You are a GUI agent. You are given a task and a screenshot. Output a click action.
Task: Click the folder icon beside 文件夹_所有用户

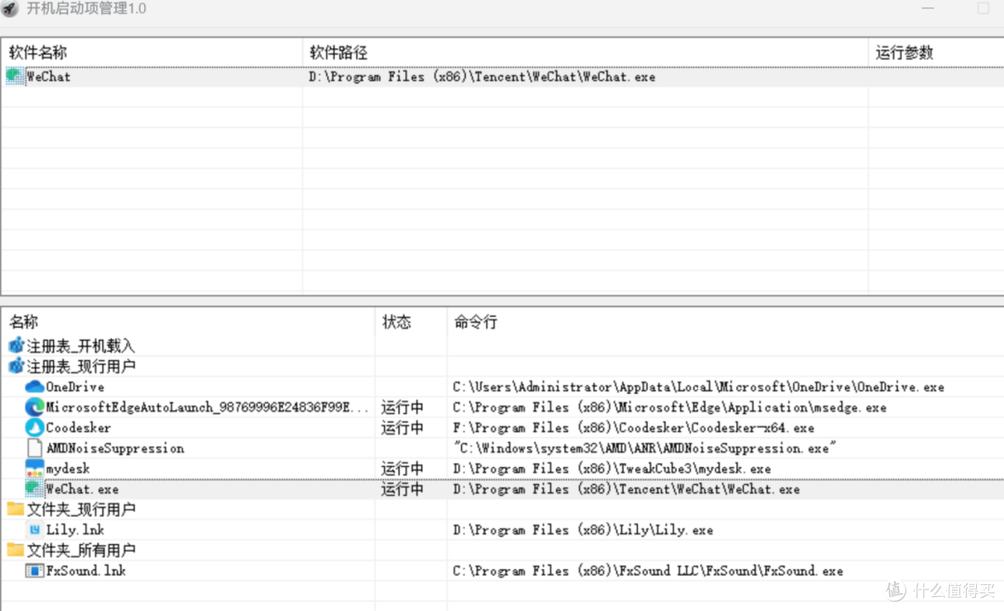pyautogui.click(x=16, y=550)
